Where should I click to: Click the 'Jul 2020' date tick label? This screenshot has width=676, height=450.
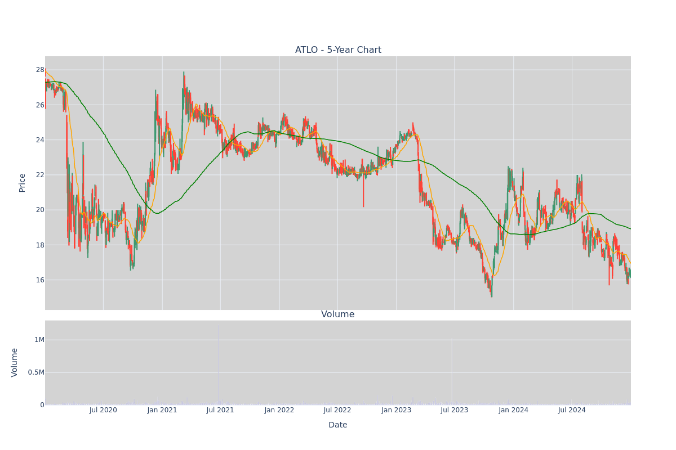[x=103, y=410]
